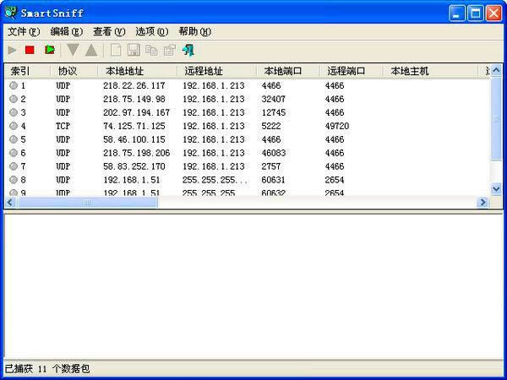507x380 pixels.
Task: Stop capture with the red square
Action: pyautogui.click(x=30, y=50)
